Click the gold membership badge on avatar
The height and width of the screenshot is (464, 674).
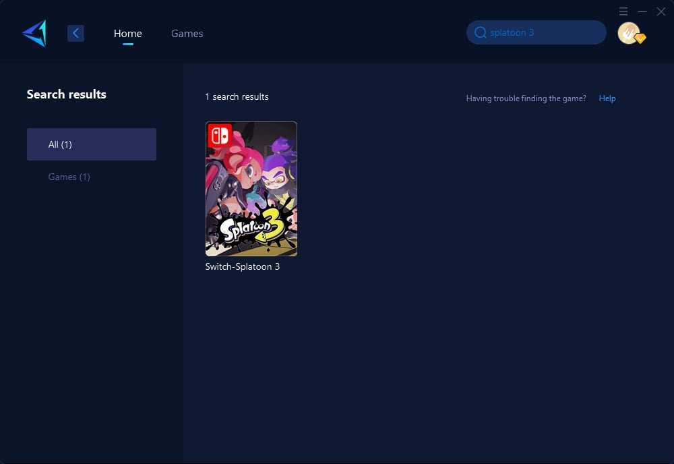pos(640,38)
